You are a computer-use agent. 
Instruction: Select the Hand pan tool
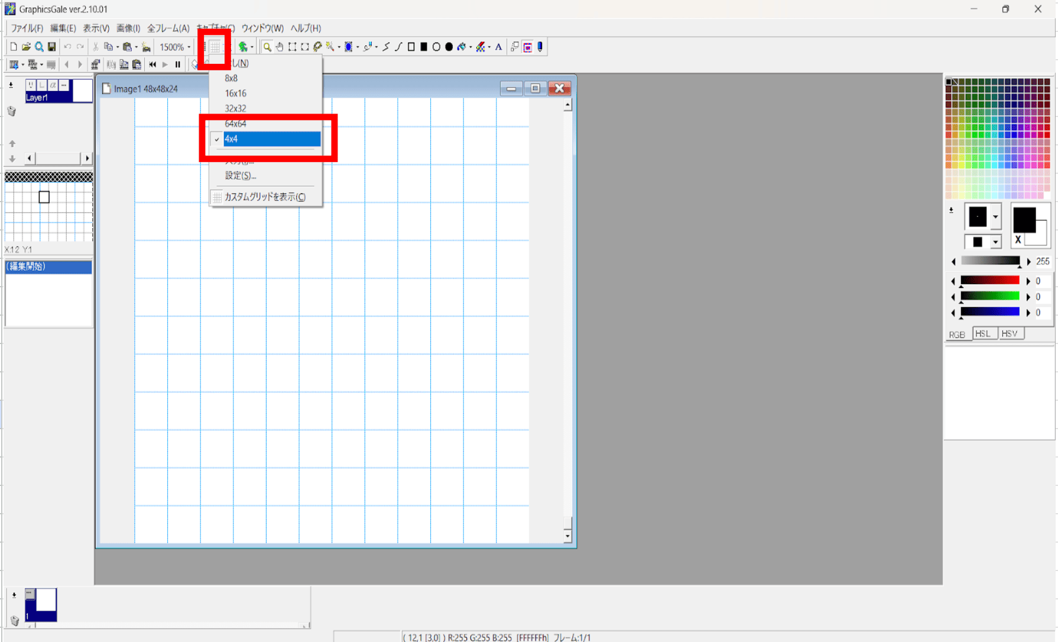point(280,47)
